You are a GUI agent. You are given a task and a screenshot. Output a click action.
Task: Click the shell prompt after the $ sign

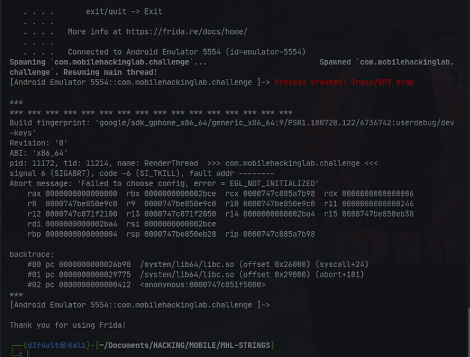[28, 354]
